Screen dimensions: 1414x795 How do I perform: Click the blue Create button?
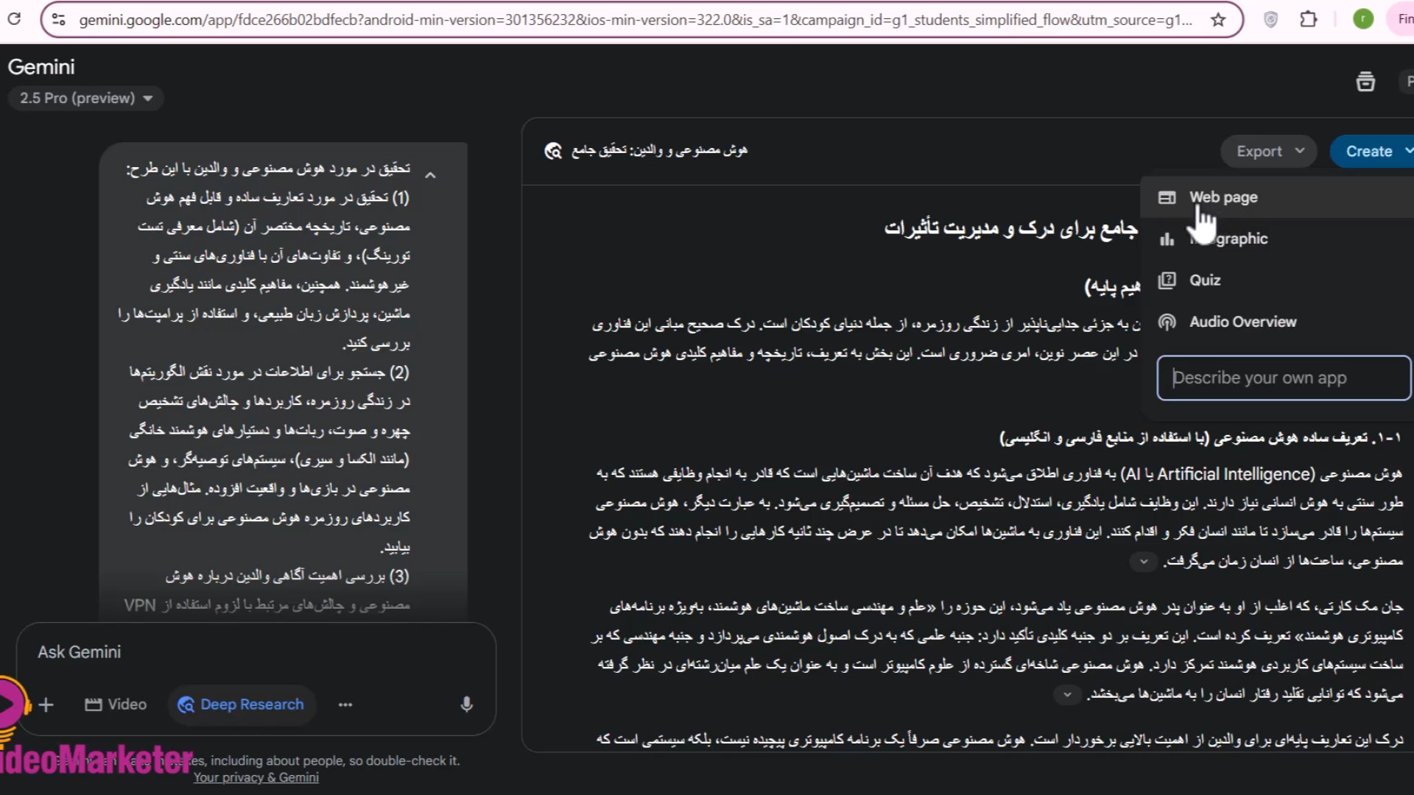coord(1370,151)
